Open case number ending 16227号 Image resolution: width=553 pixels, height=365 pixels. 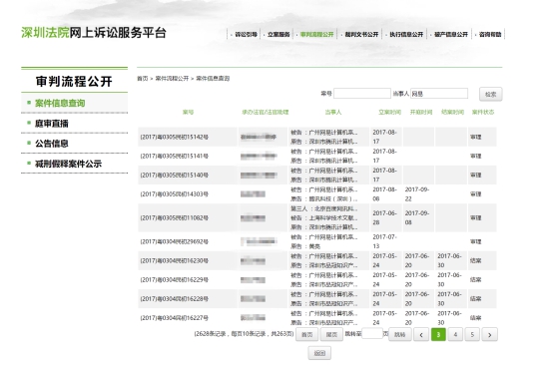(x=175, y=318)
